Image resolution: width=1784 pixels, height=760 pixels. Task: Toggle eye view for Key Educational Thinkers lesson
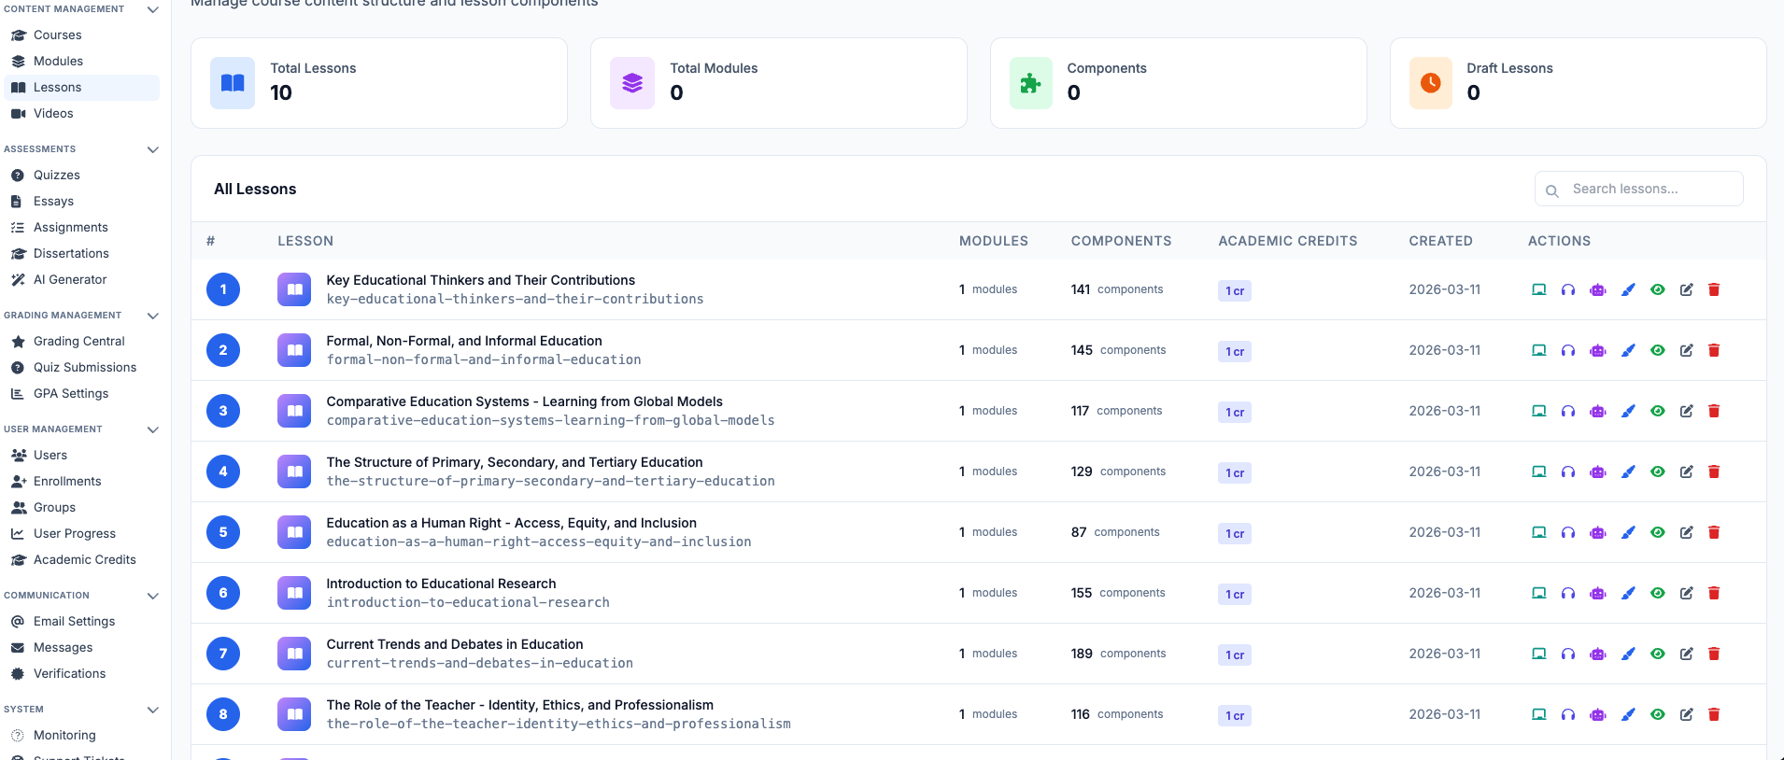pos(1657,289)
